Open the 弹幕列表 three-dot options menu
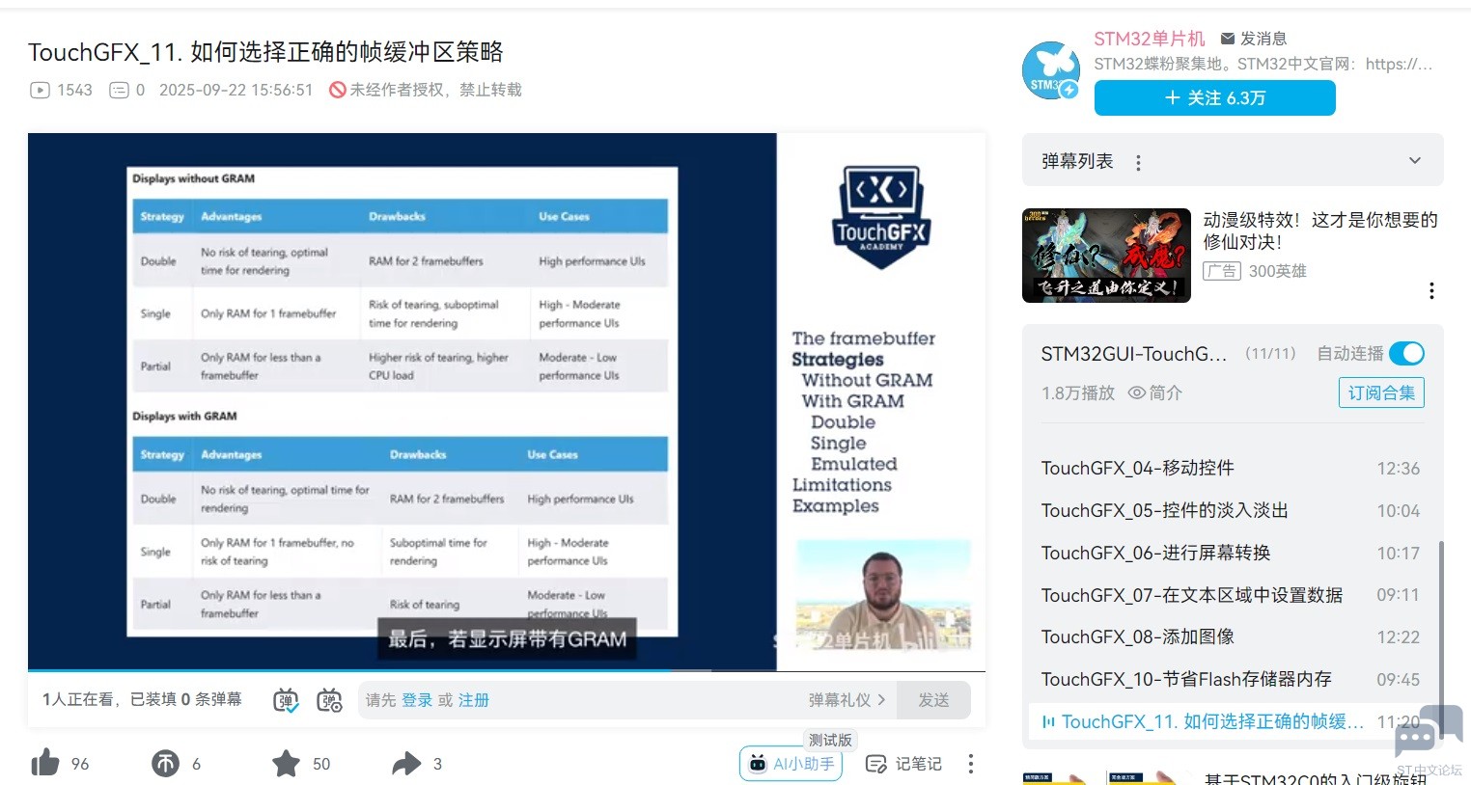 [x=1139, y=163]
